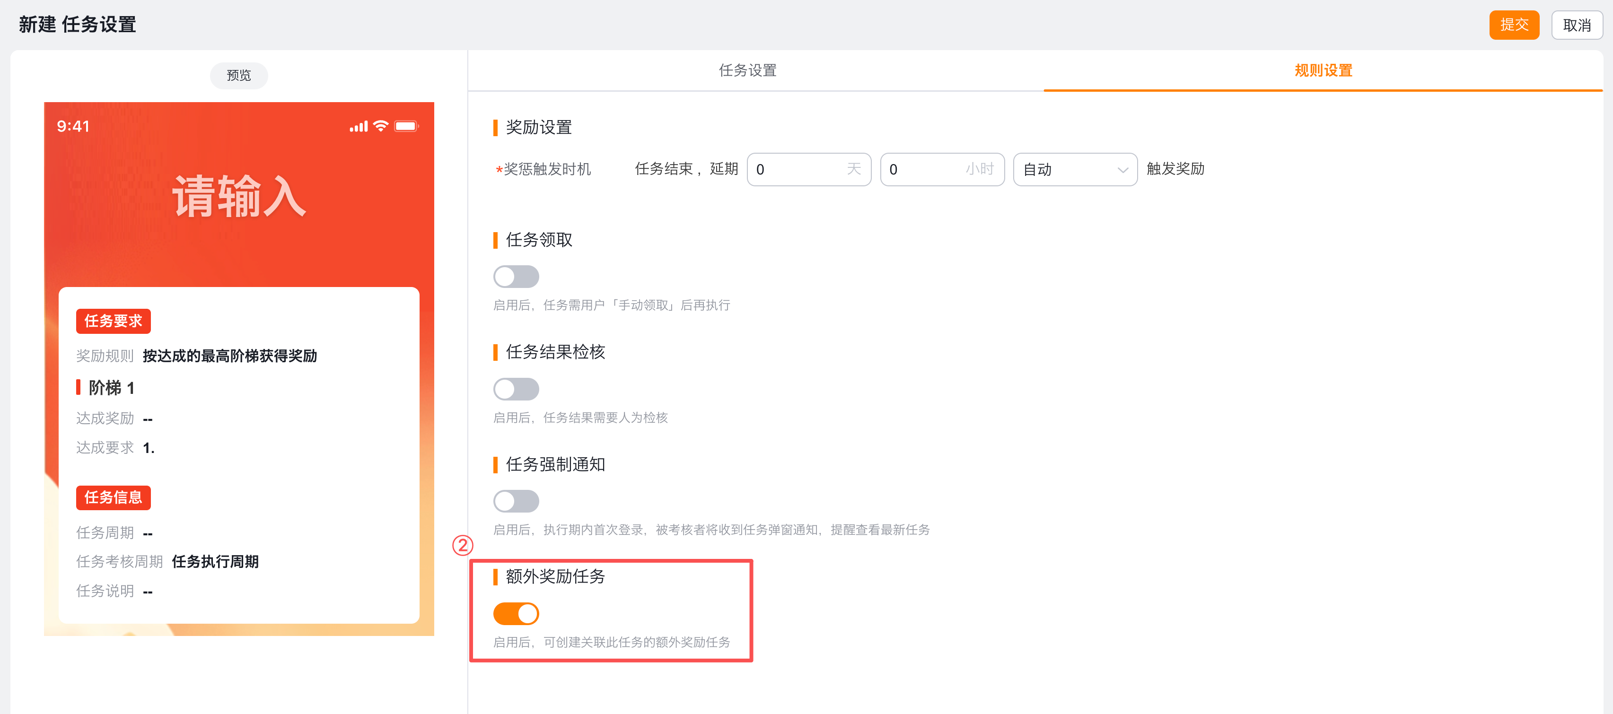
Task: Enable the 任务领取 toggle switch
Action: tap(515, 277)
